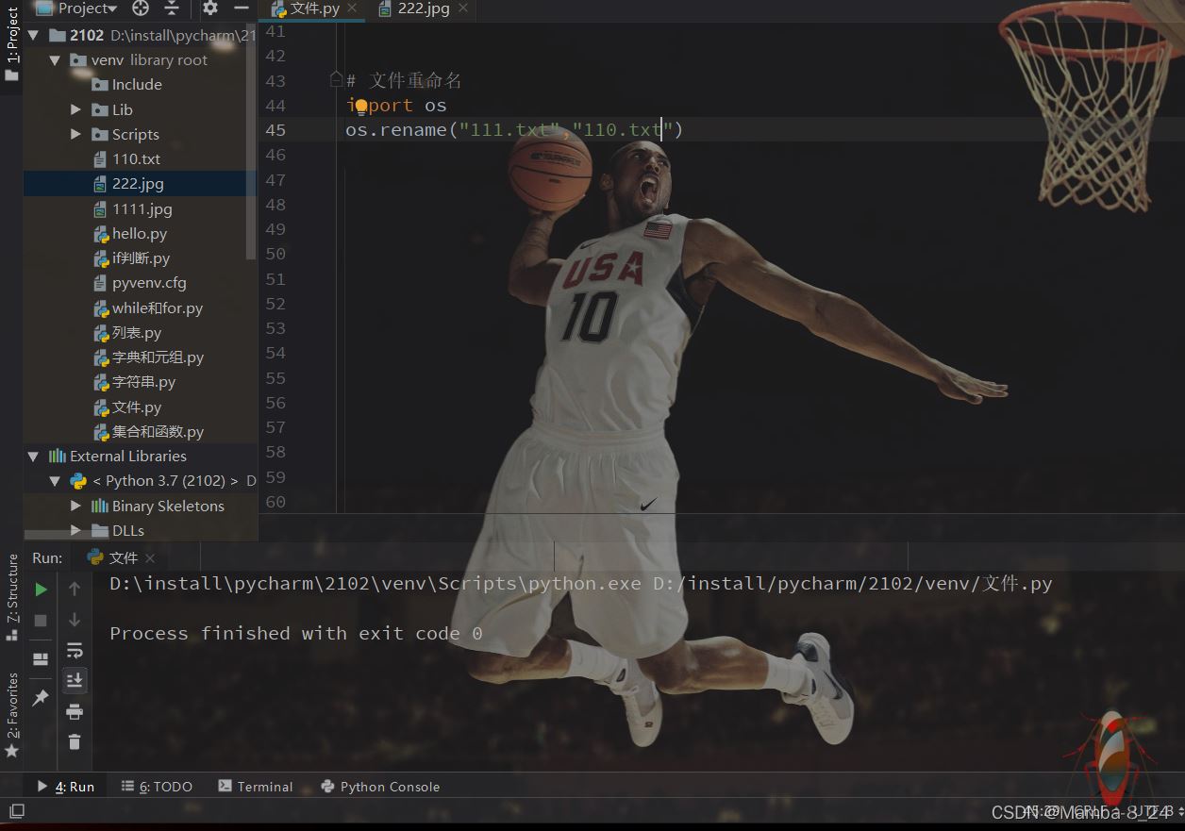Toggle the 2: Favorites side tab
The image size is (1185, 831).
click(x=11, y=715)
